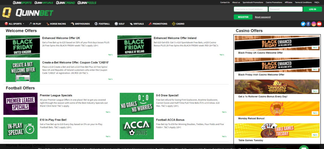Open Contact Us link
The width and height of the screenshot is (324, 149).
point(225,2)
